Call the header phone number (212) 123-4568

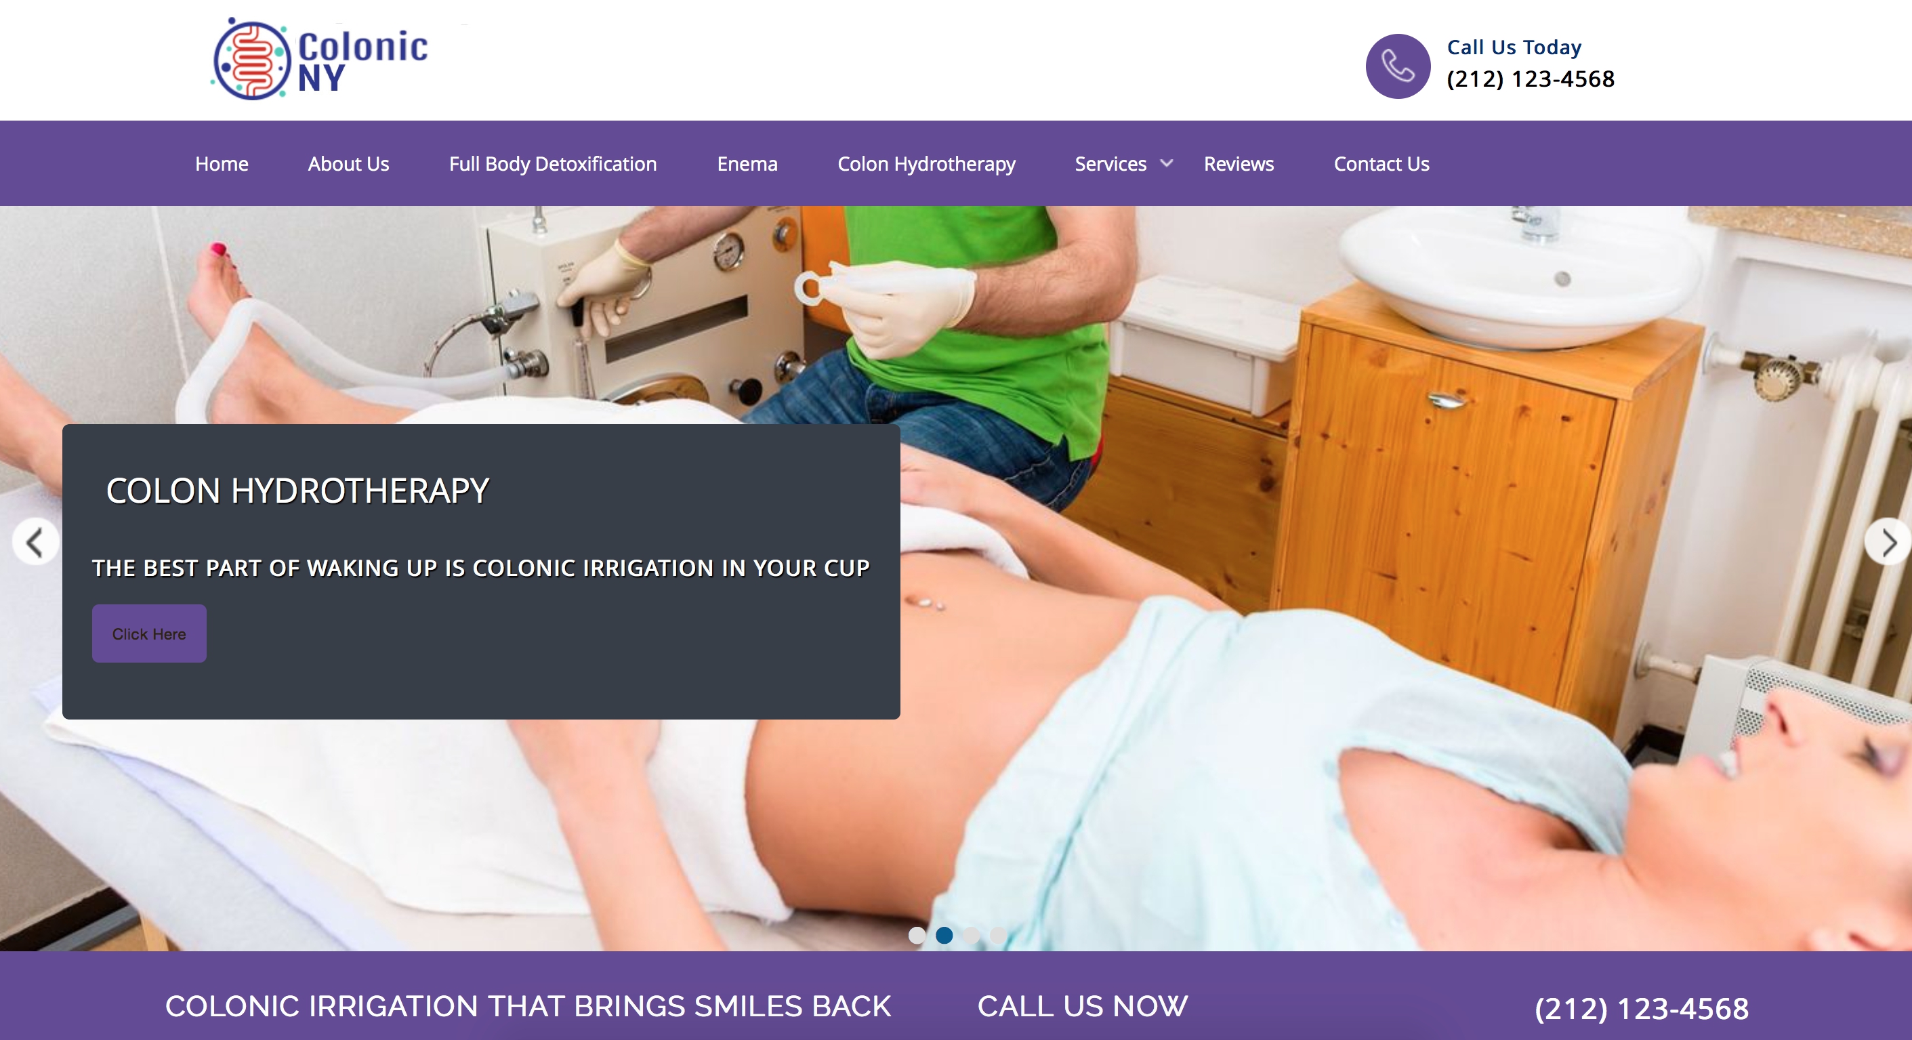(x=1531, y=79)
